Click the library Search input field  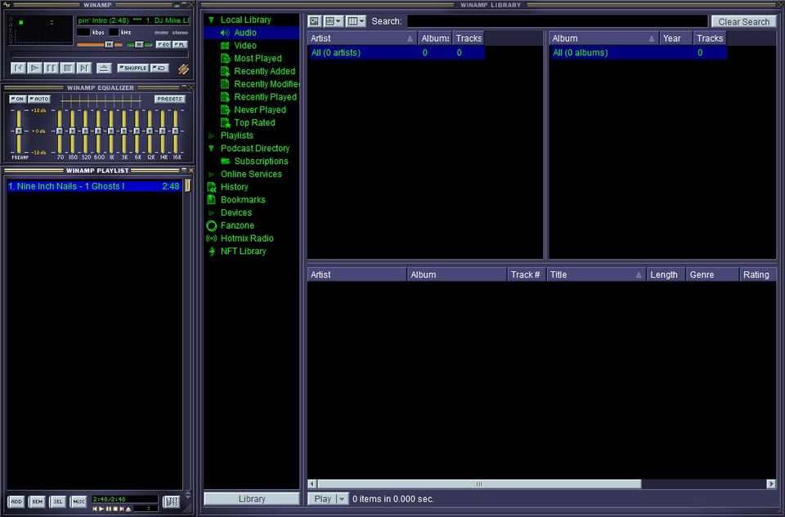tap(557, 21)
